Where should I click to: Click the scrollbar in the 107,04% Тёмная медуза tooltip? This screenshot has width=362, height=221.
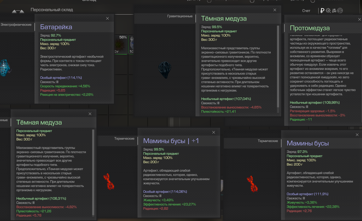(278, 66)
